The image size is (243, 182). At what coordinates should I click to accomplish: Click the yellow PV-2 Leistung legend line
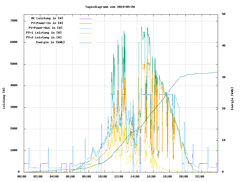coord(85,38)
